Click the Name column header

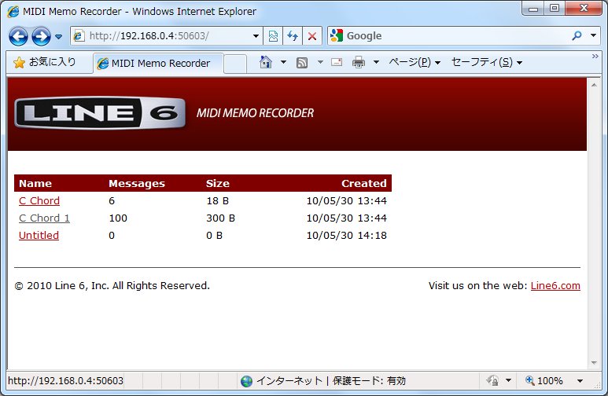(35, 183)
